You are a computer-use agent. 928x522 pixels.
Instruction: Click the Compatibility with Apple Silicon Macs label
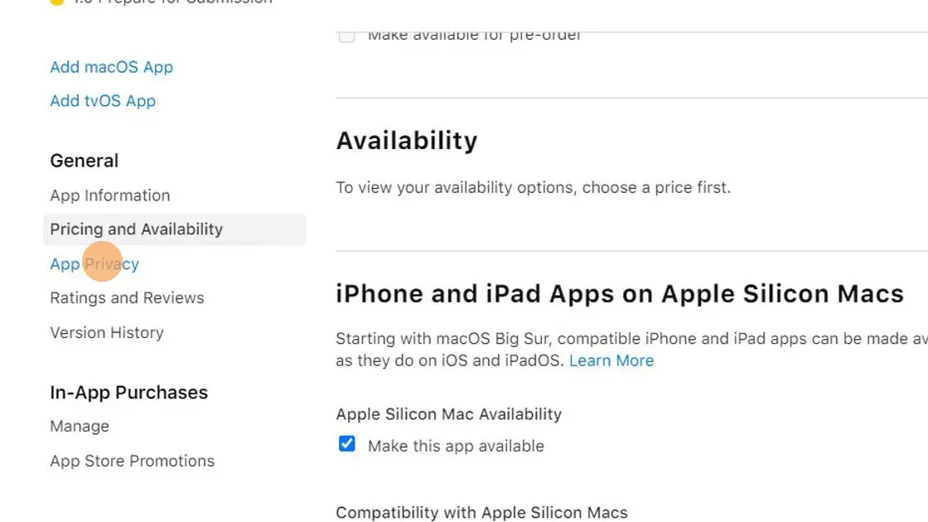[481, 512]
